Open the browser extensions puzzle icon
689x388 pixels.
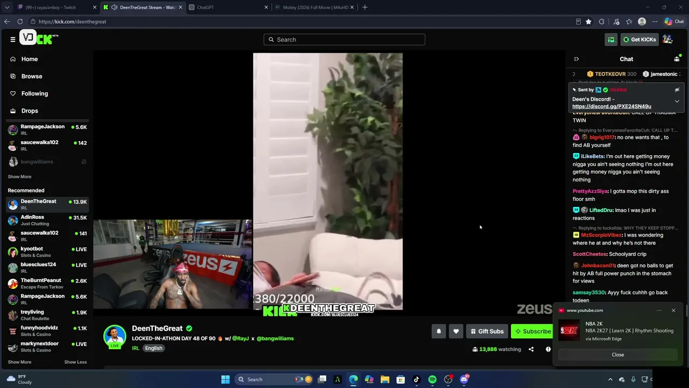(x=602, y=22)
